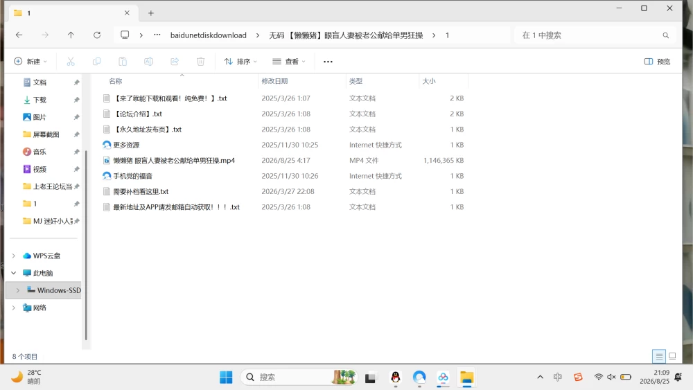The image size is (693, 390).
Task: Open 下载 in the sidebar
Action: click(x=40, y=100)
